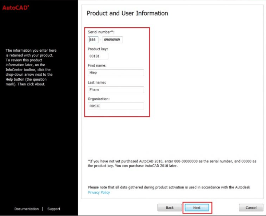The image size is (266, 216).
Task: Click the AutoCAD logo
Action: [16, 8]
